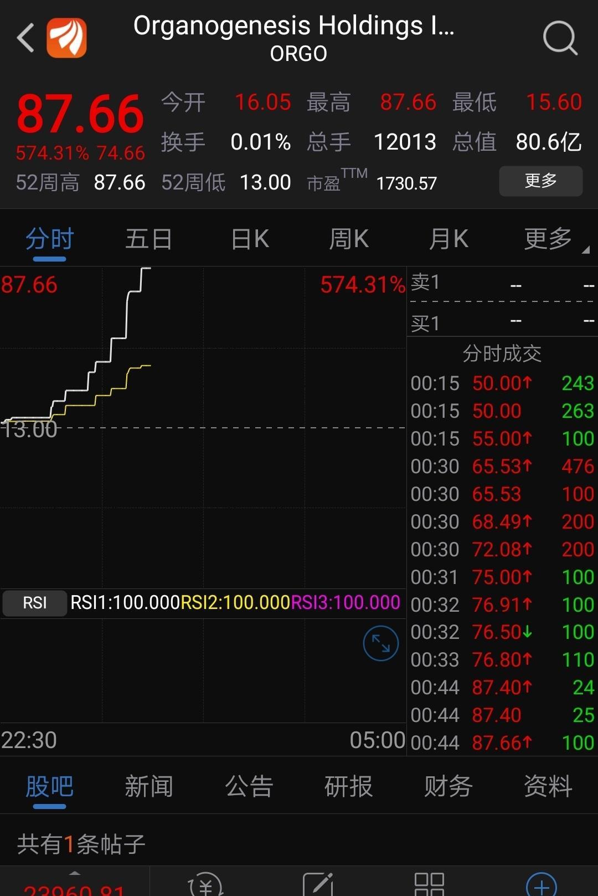
Task: Select trade at 00:15 priced 55.00
Action: click(502, 439)
